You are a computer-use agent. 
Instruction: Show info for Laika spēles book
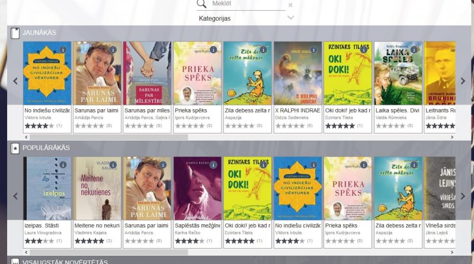click(414, 50)
